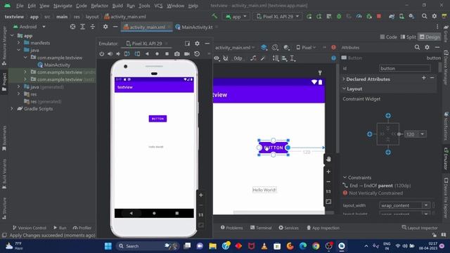Open App Inspection tool window

[323, 228]
